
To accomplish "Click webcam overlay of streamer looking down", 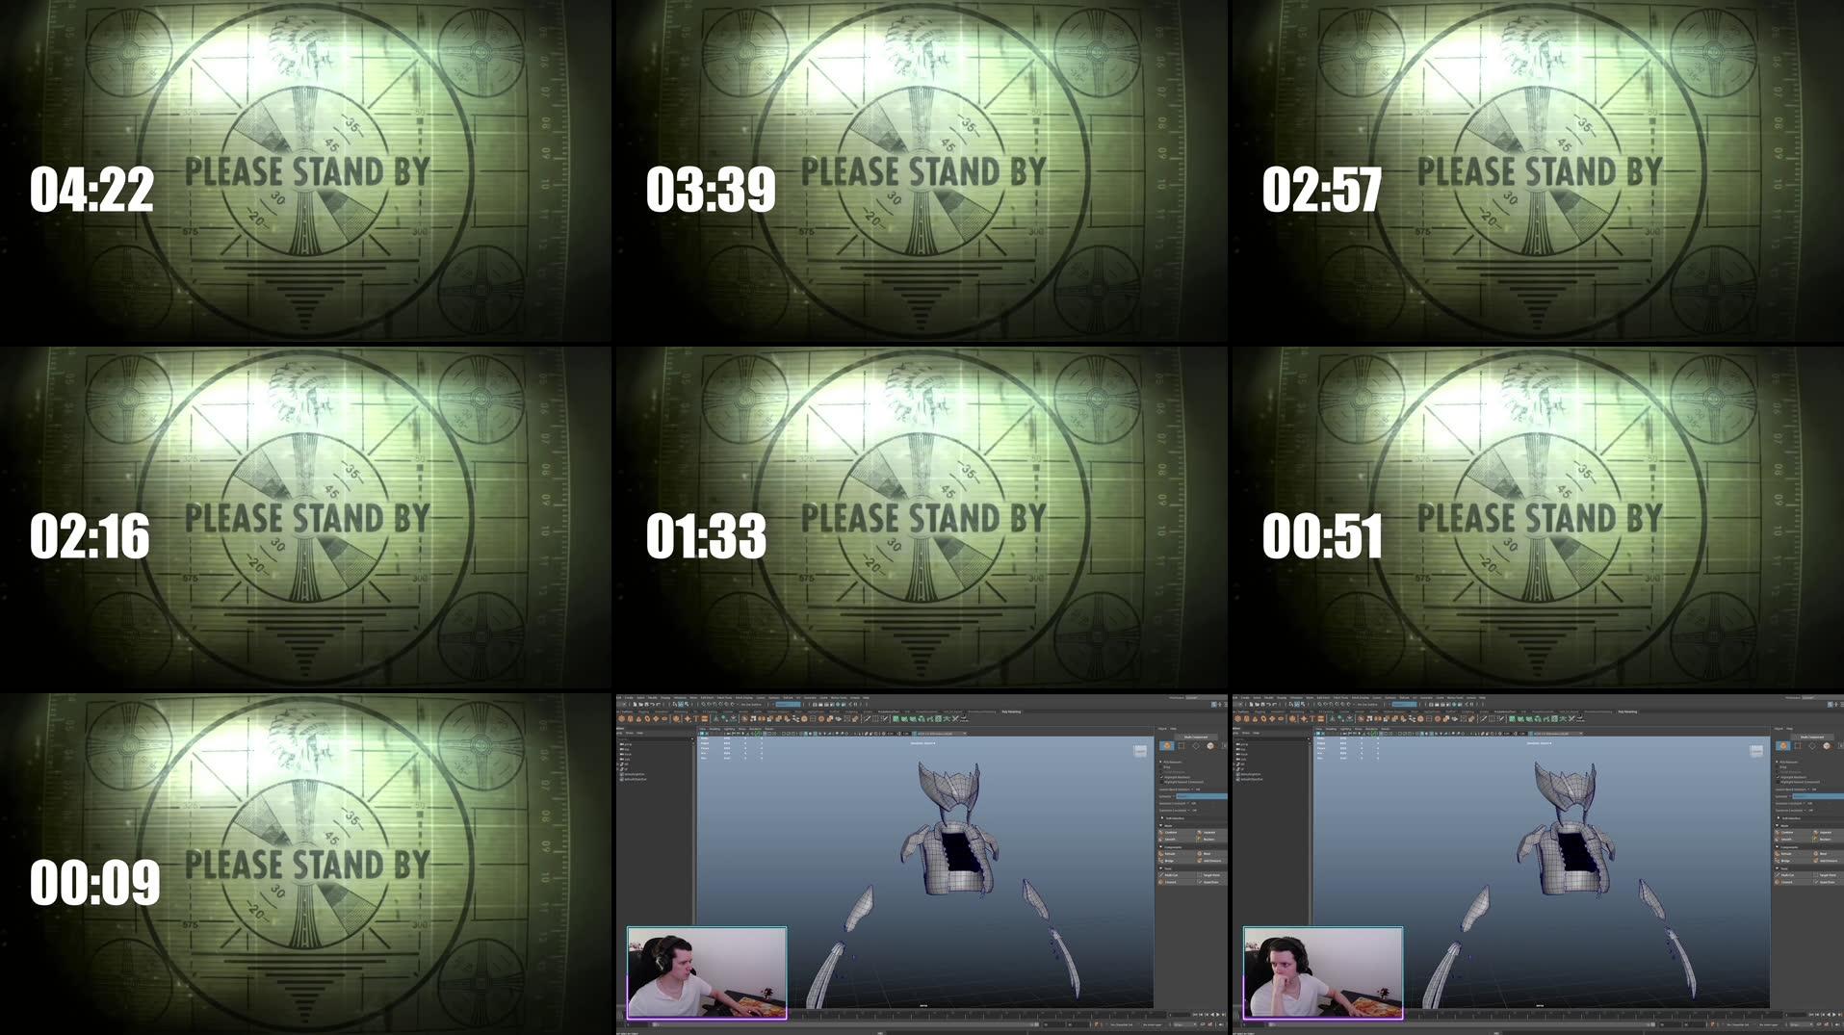I will coord(707,972).
